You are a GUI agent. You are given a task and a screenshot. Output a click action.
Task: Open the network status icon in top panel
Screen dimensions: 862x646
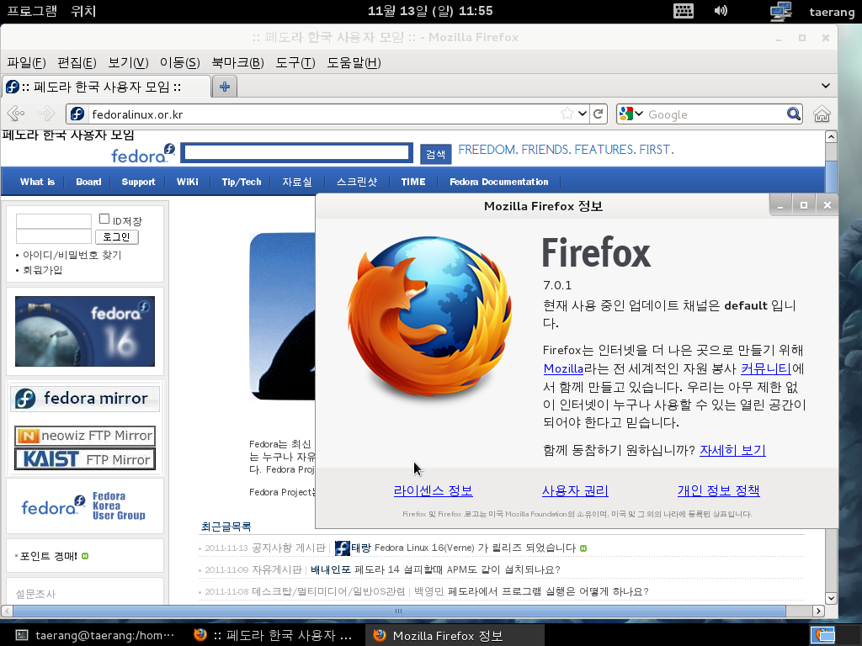(780, 11)
